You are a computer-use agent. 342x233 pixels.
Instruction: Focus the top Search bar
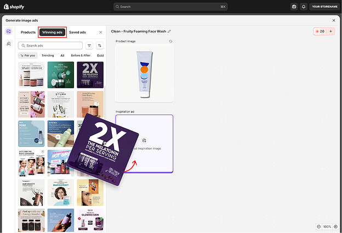pyautogui.click(x=170, y=7)
